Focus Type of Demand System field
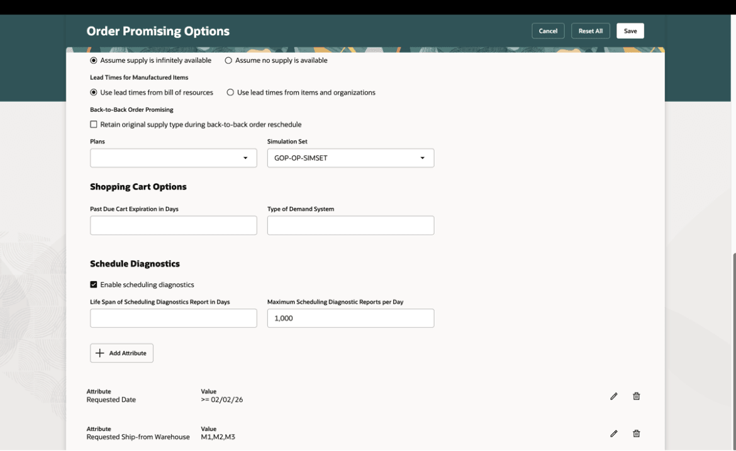Image resolution: width=736 pixels, height=451 pixels. click(x=350, y=225)
